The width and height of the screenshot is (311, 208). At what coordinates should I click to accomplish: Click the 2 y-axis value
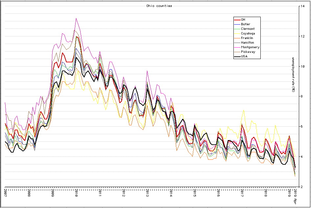tap(301, 187)
